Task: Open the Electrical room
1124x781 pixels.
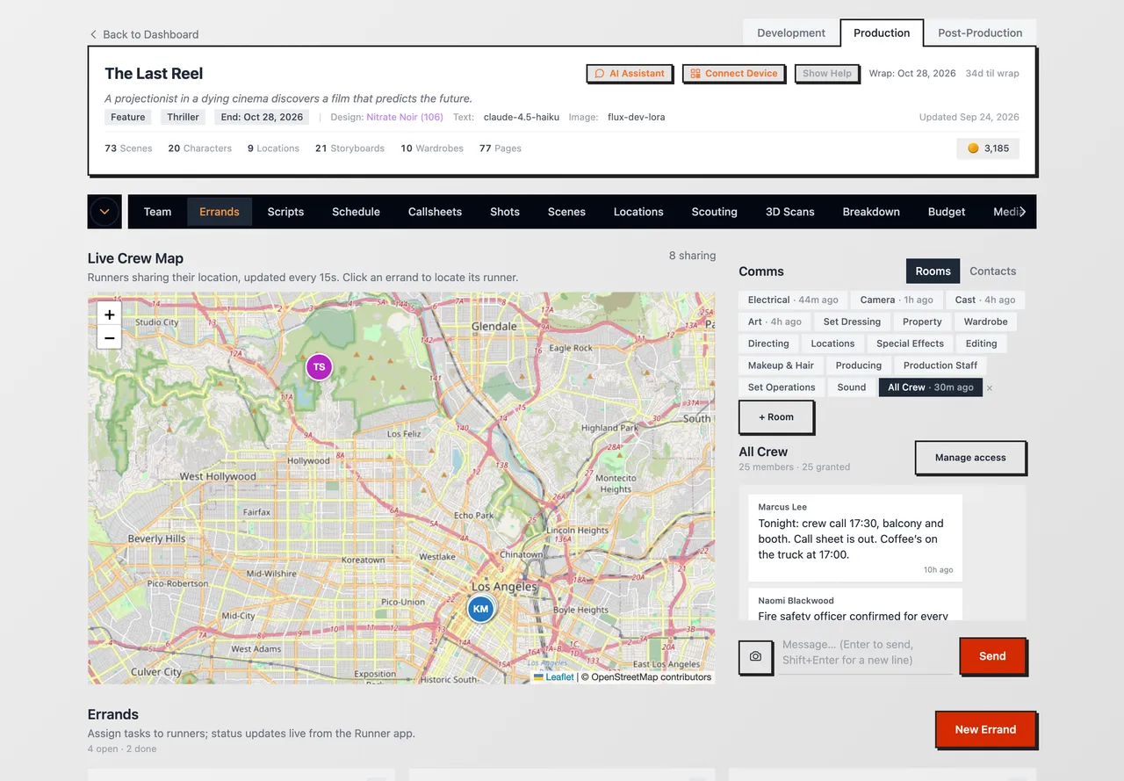Action: click(x=793, y=300)
